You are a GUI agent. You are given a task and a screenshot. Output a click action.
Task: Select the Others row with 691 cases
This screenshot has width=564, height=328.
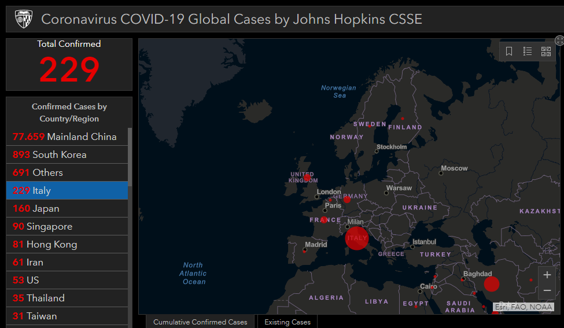coord(67,172)
